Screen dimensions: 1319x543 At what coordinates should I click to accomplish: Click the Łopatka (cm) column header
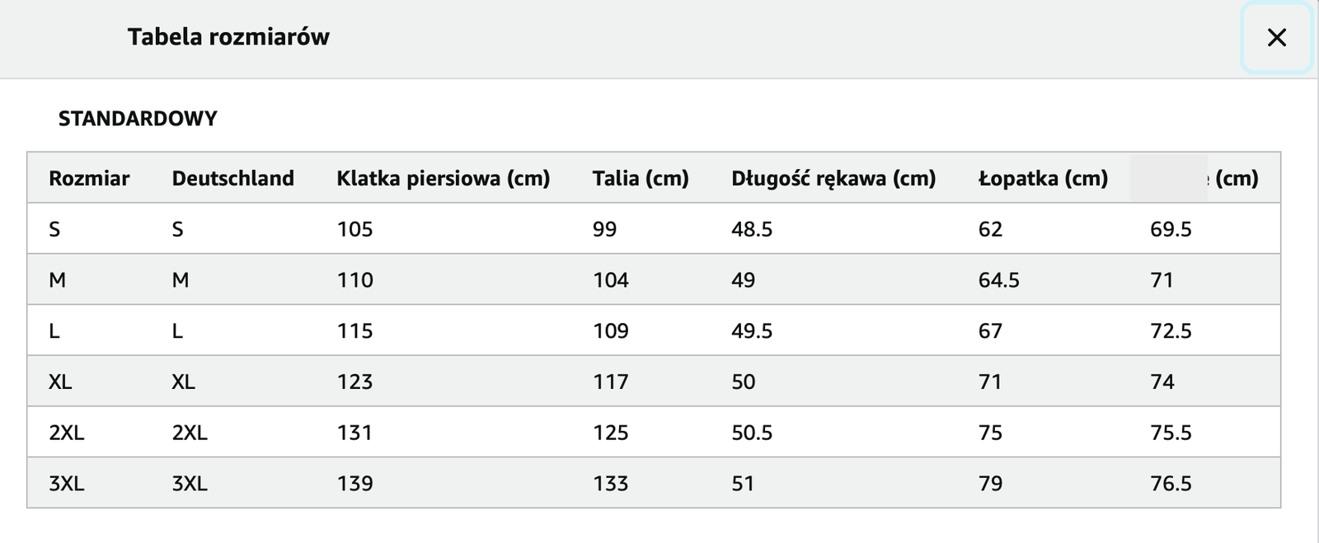pos(1043,178)
